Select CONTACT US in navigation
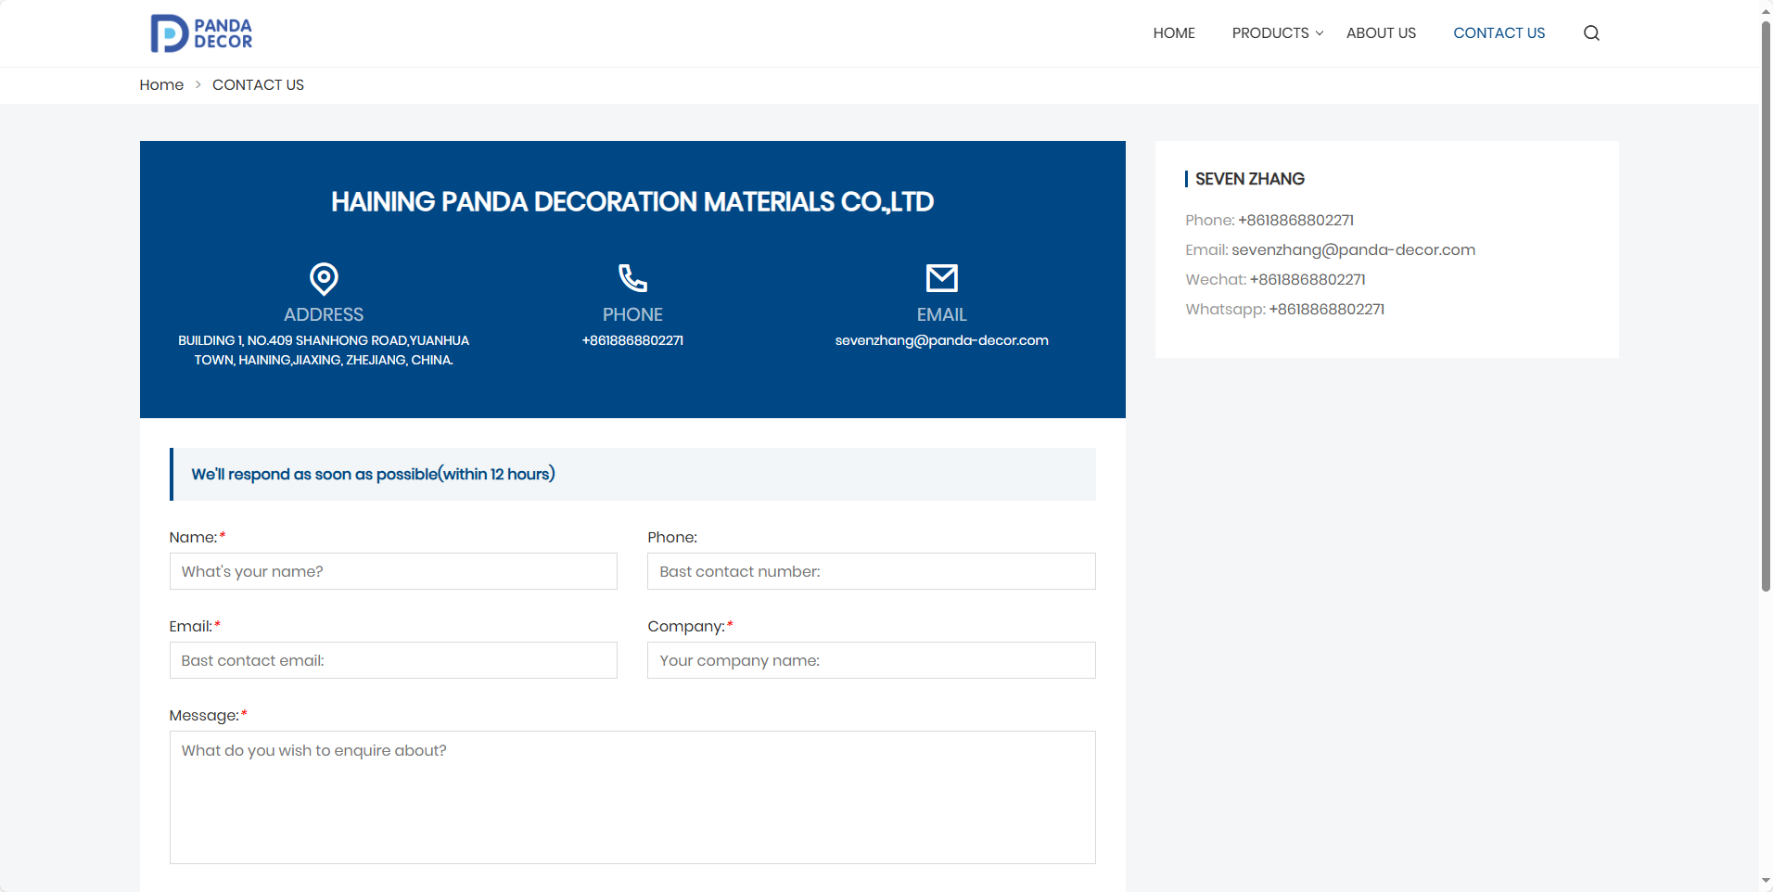 [1499, 33]
